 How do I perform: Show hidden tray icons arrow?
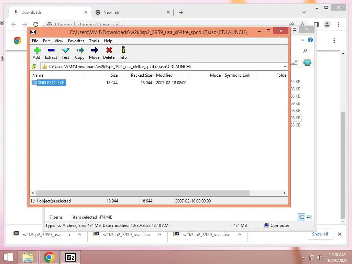pos(303,257)
